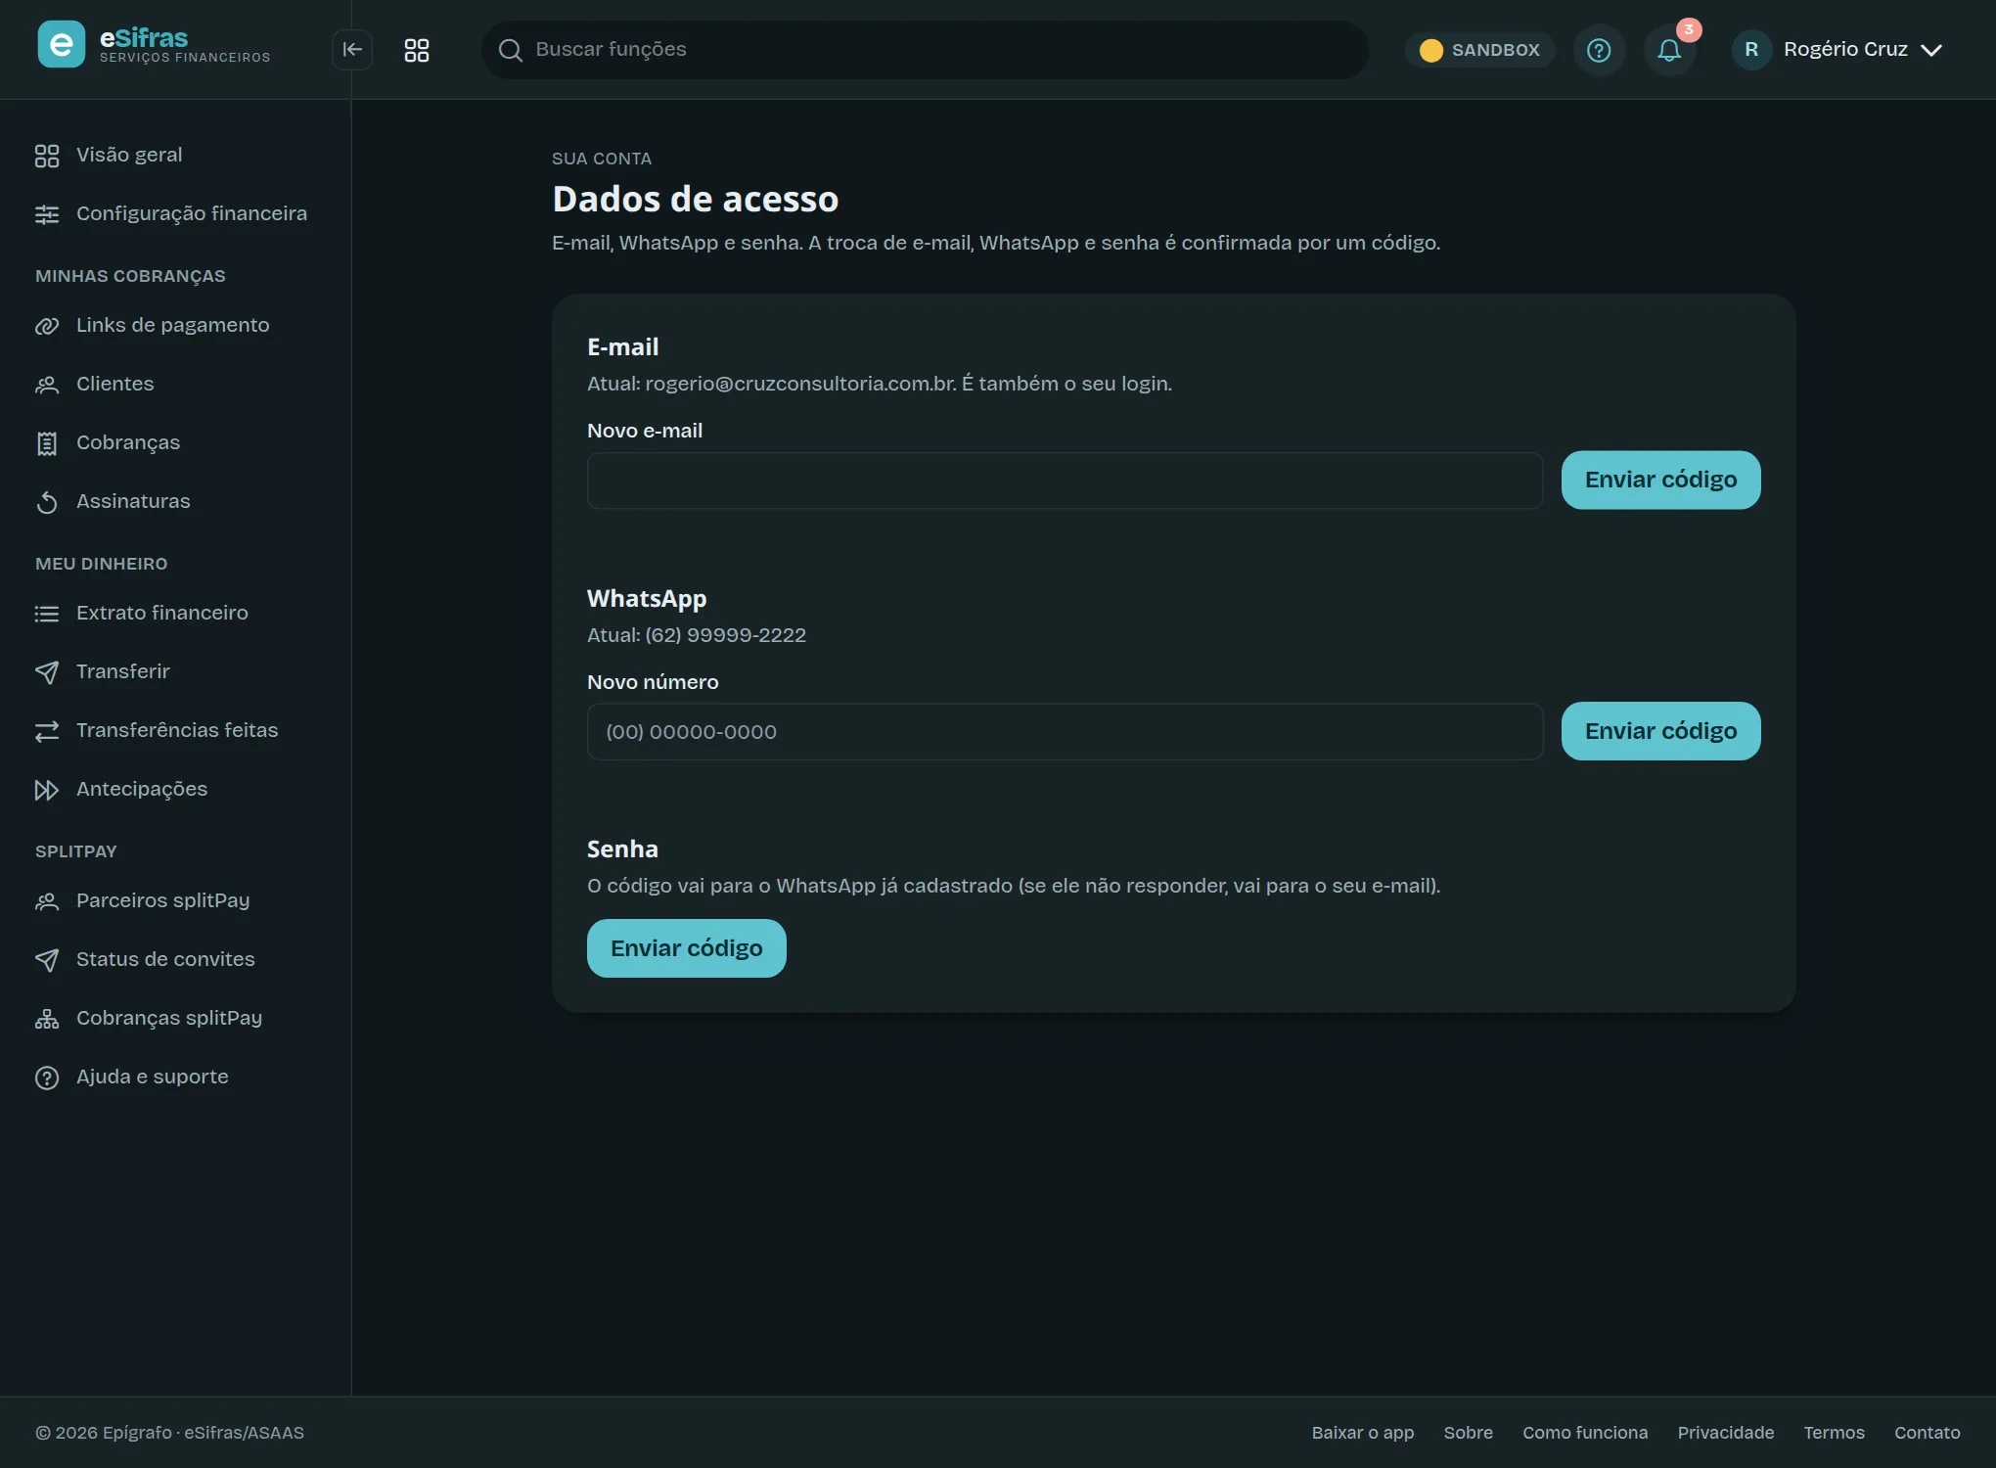Viewport: 1996px width, 1468px height.
Task: Click the help question mark icon
Action: [x=1599, y=50]
